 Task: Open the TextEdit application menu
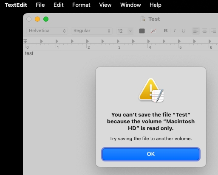[x=16, y=5]
